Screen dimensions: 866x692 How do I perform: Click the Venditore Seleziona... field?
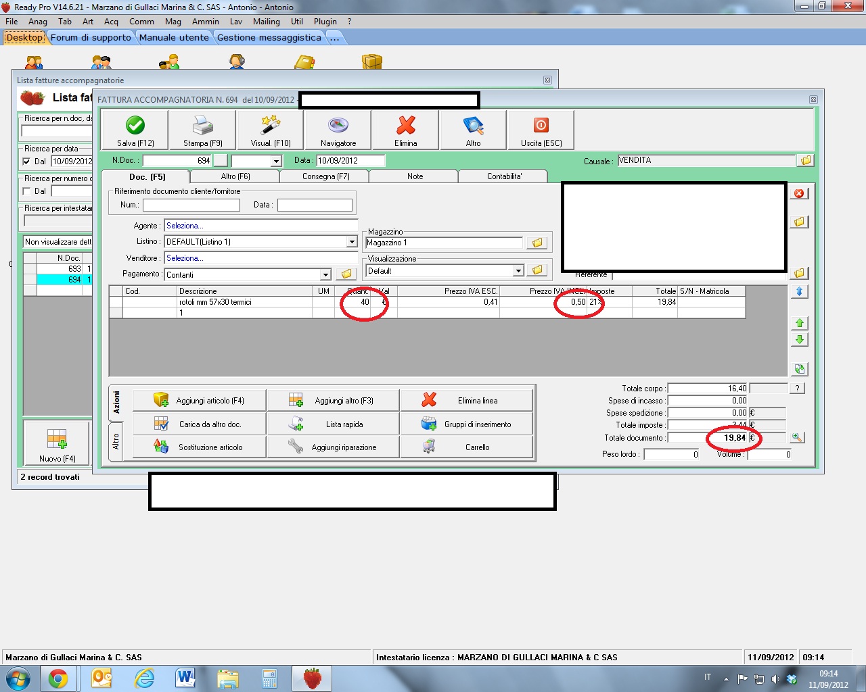261,258
